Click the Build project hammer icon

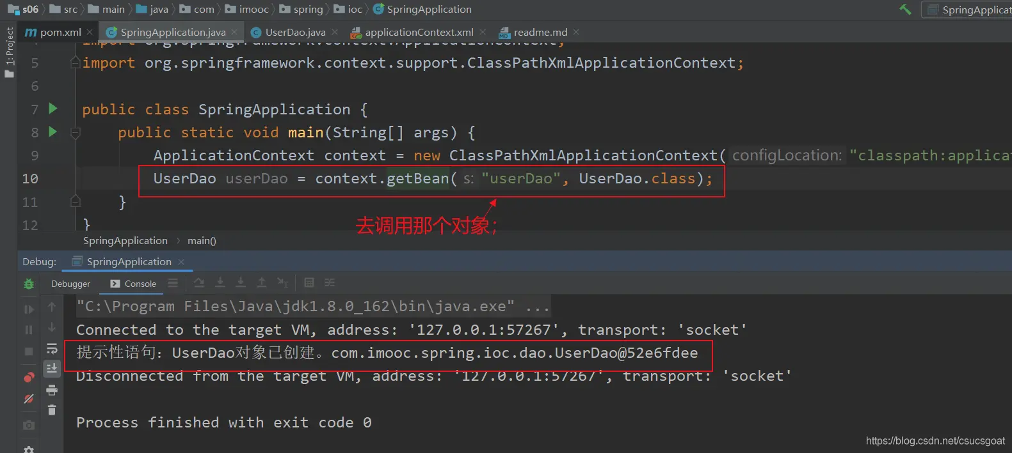pos(905,9)
